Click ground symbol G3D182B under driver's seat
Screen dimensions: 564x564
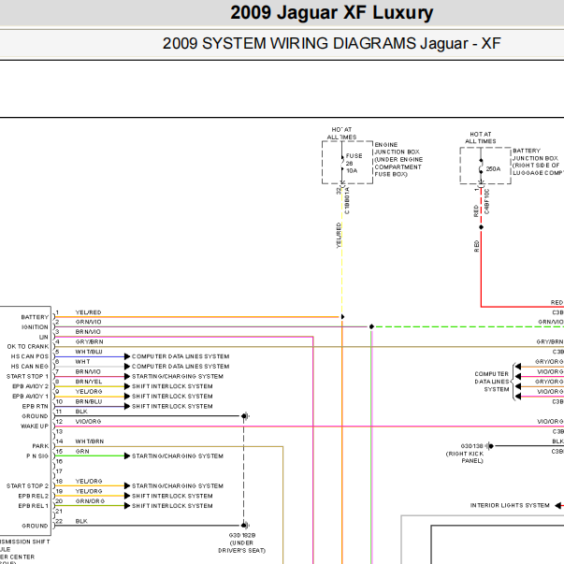click(243, 527)
